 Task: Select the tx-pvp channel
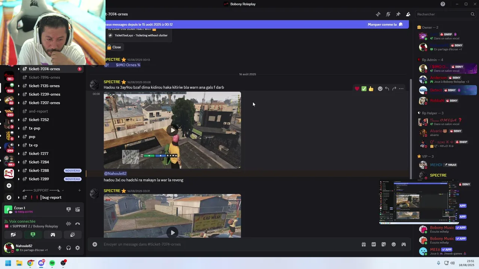(51, 128)
